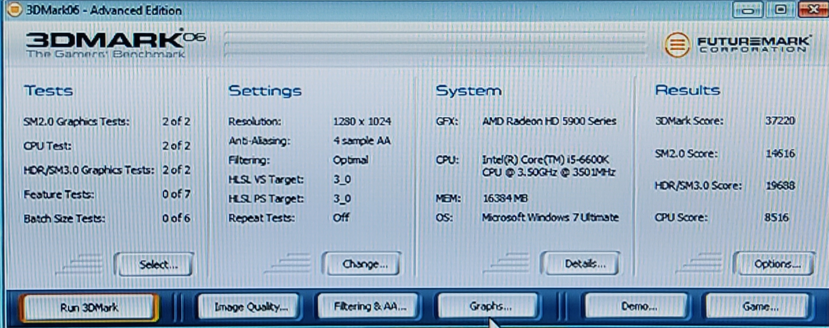Minimize the 3DMark06 window
This screenshot has width=829, height=328.
[748, 10]
